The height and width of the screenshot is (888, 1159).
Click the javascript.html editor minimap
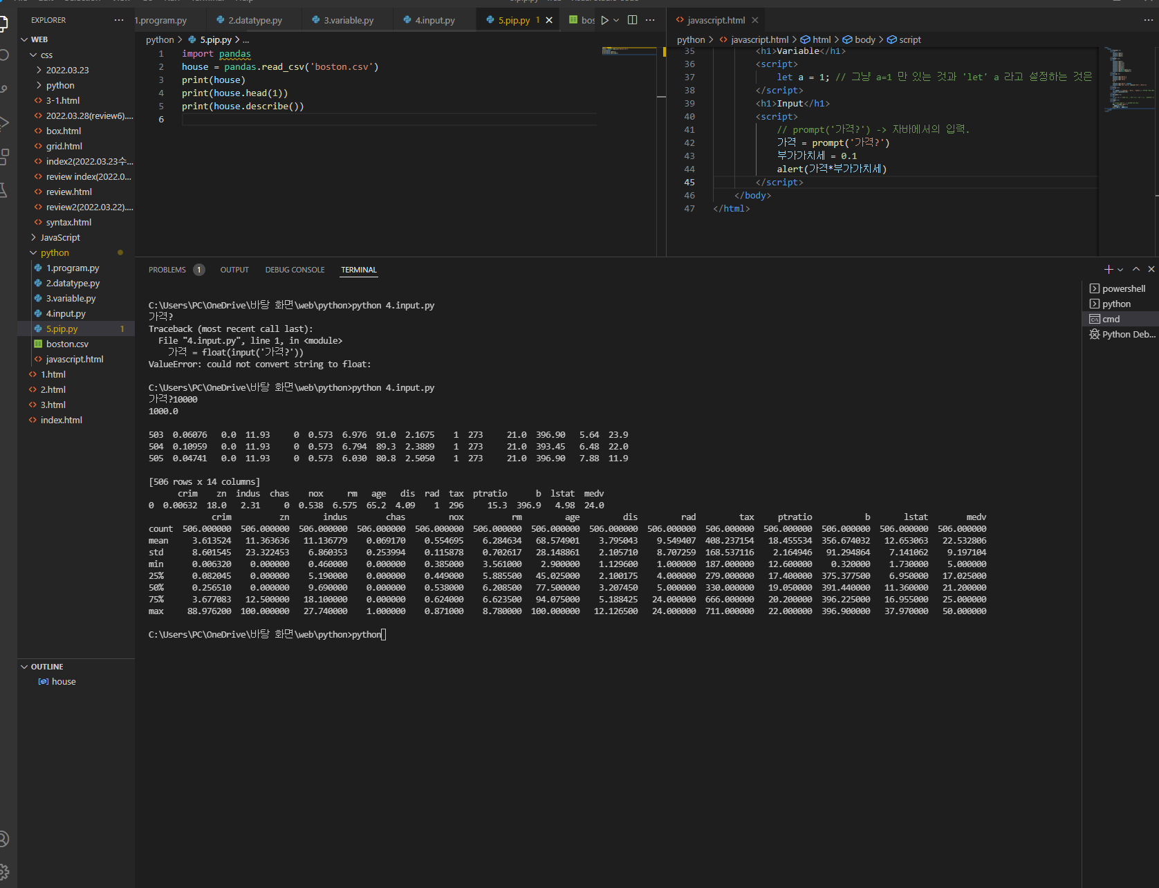pyautogui.click(x=1129, y=79)
